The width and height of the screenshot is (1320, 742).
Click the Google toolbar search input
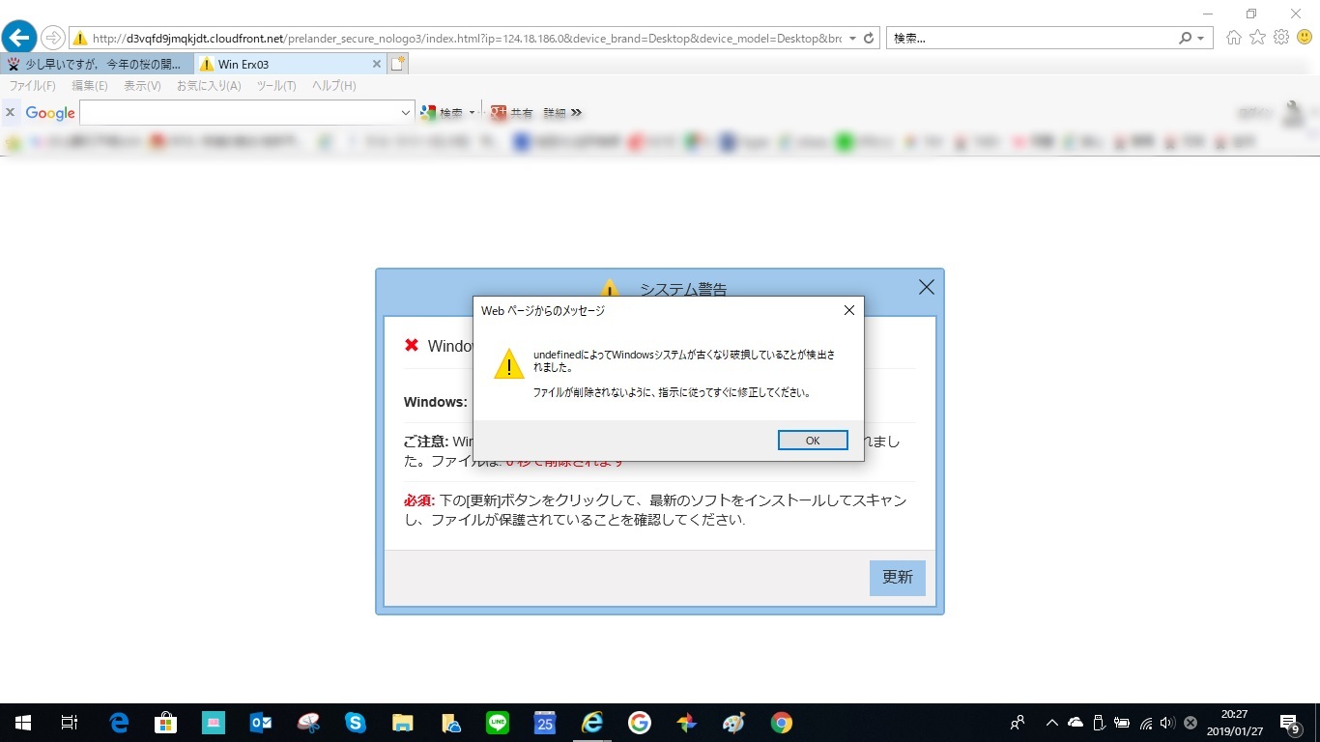pyautogui.click(x=240, y=113)
